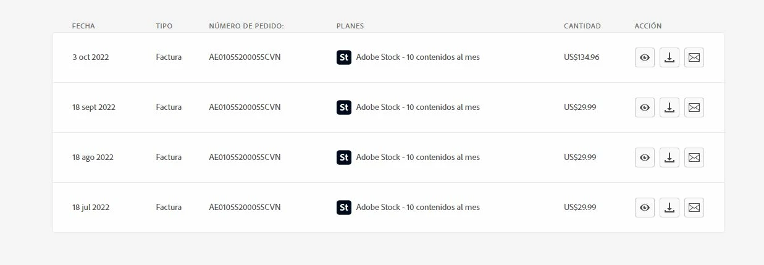Email the 3 oct 2022 invoice

[x=694, y=57]
